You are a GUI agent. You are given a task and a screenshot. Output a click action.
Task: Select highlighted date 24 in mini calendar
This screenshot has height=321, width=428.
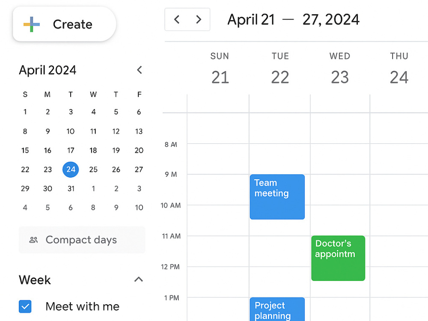pos(71,169)
